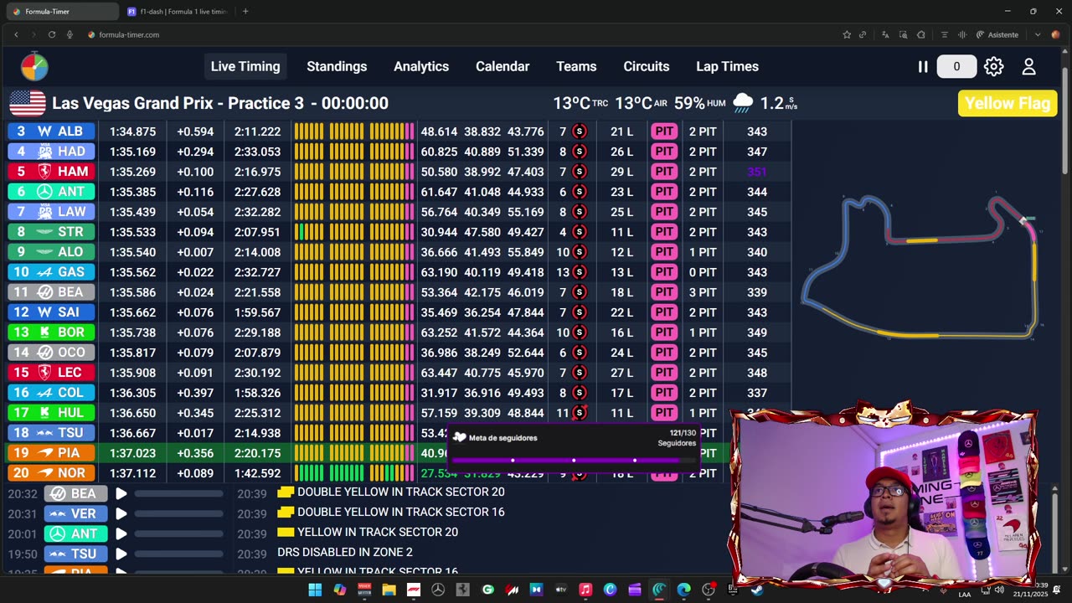Click the circuit track map
Screen dimensions: 1072x603
pyautogui.click(x=921, y=266)
